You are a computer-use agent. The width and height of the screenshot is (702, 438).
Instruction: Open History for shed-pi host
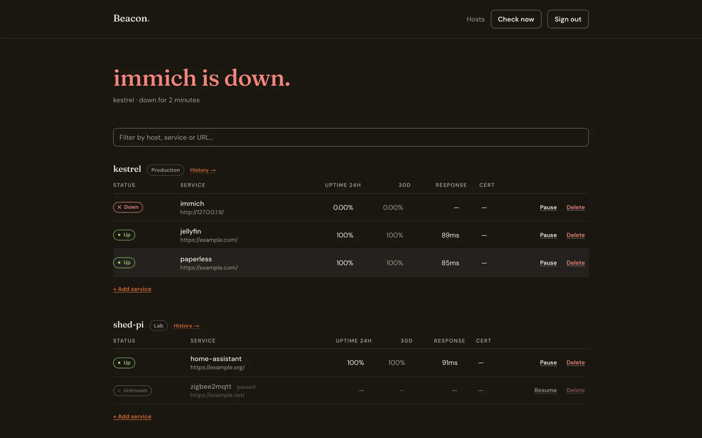coord(186,326)
